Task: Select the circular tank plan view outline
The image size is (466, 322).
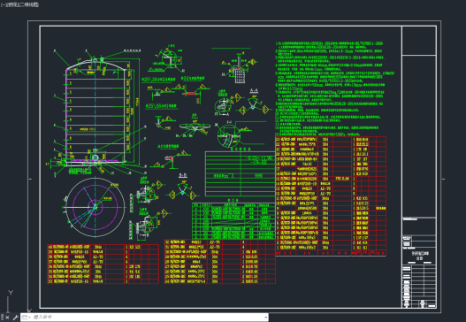Action: click(x=95, y=207)
